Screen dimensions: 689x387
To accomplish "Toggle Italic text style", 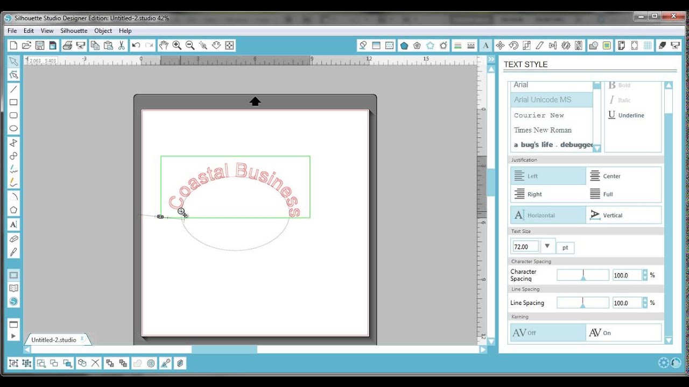I will click(x=619, y=100).
